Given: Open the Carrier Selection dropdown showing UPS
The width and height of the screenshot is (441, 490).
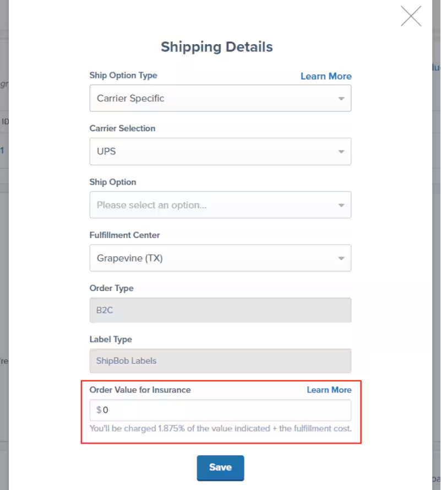Looking at the screenshot, I should (x=220, y=152).
